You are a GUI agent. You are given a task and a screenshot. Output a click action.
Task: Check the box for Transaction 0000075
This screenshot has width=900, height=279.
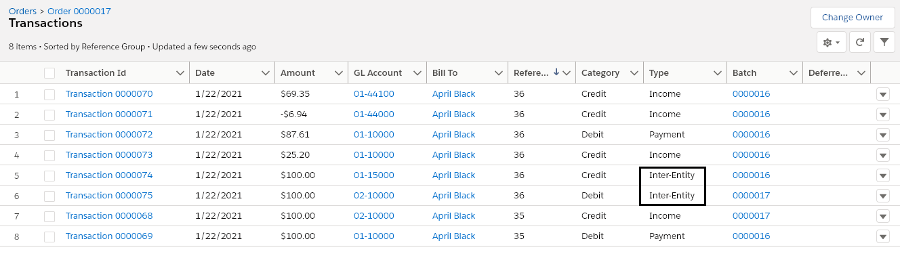point(49,196)
